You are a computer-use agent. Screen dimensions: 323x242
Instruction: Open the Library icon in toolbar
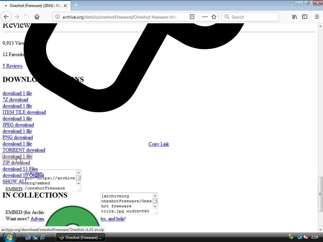click(295, 17)
